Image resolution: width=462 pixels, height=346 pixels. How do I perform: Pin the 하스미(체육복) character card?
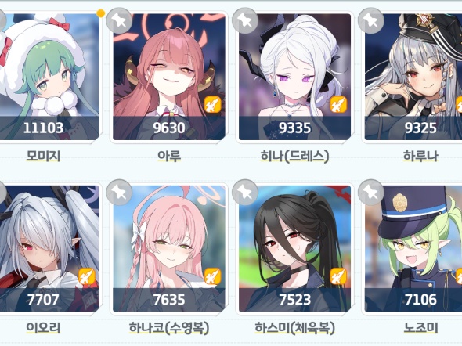coord(245,193)
